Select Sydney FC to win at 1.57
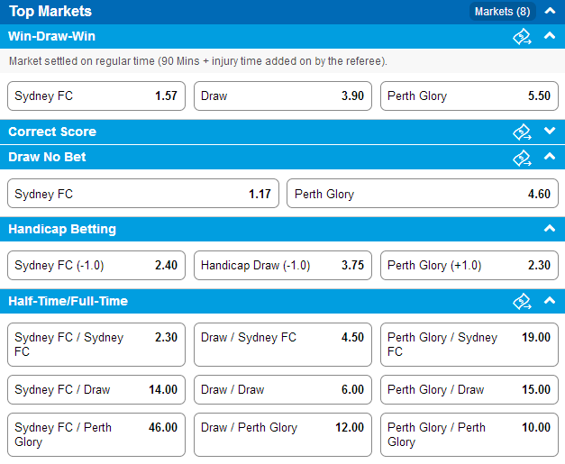 click(x=96, y=96)
